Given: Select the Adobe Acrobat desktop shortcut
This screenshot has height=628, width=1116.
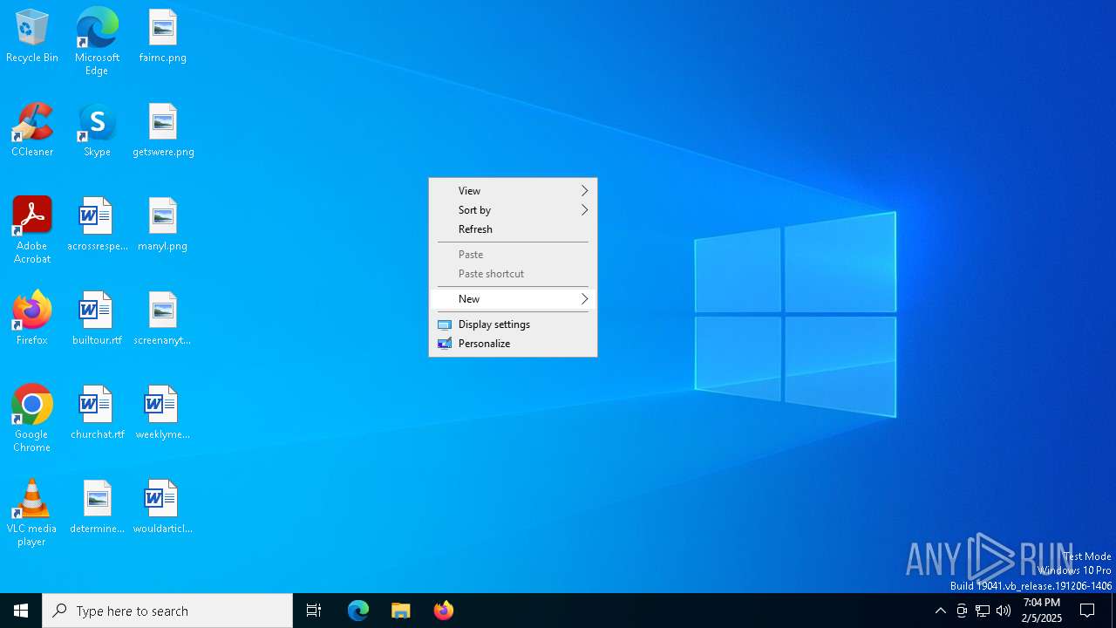Looking at the screenshot, I should coord(32,230).
